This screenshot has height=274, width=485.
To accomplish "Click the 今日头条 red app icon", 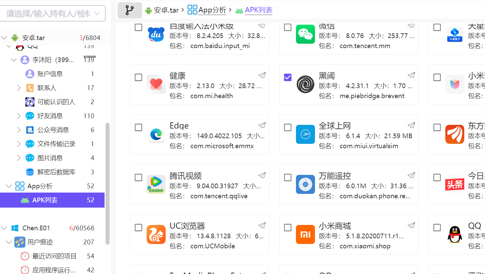I will (455, 184).
